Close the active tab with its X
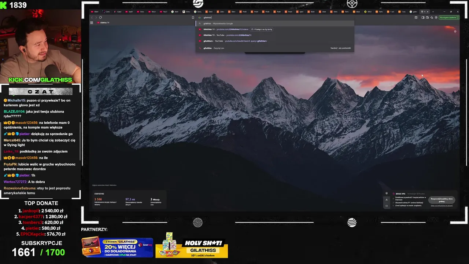 coord(428,12)
